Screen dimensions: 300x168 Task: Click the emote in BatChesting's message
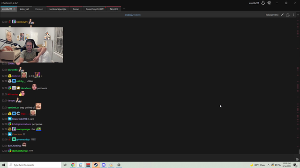[24, 145]
